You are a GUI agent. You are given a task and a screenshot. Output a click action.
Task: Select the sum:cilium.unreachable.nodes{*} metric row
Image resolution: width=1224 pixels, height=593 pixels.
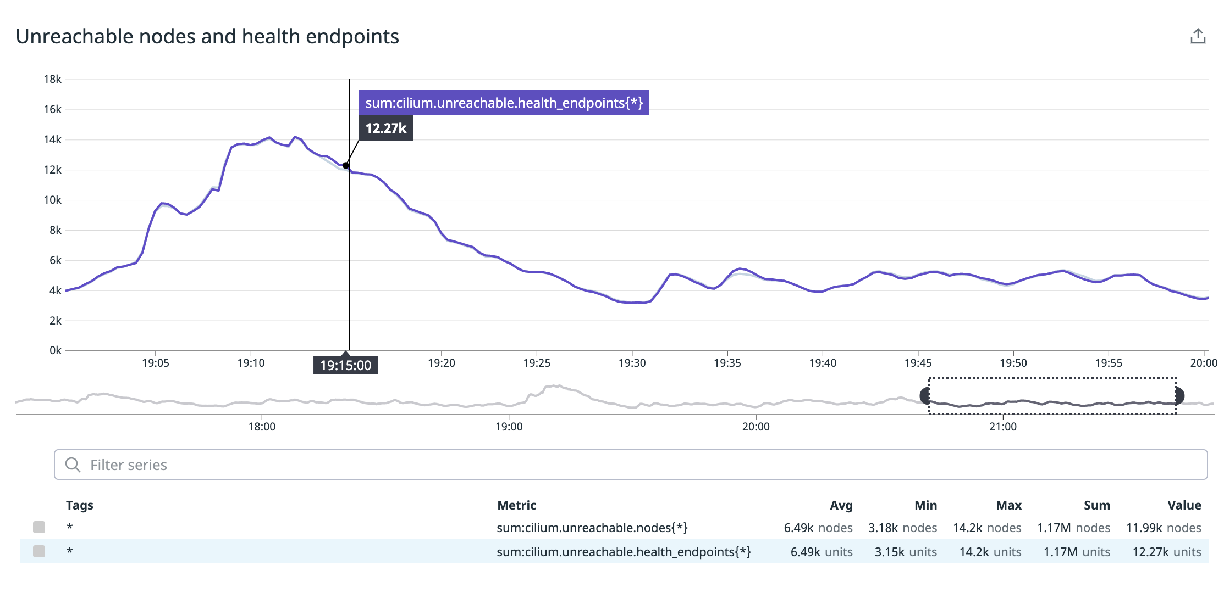tap(592, 528)
